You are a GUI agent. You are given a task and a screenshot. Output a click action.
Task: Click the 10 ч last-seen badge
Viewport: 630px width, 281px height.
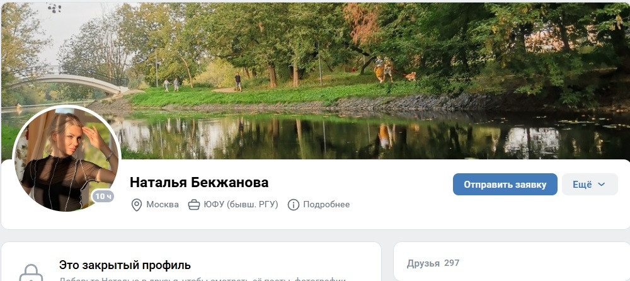click(x=103, y=196)
